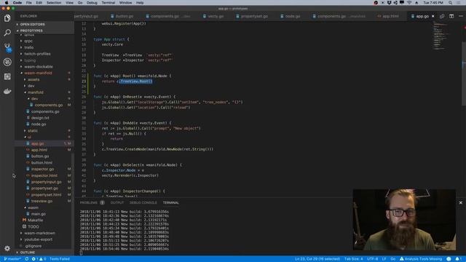This screenshot has width=466, height=262.
Task: Click the master branch status item
Action: pyautogui.click(x=12, y=259)
